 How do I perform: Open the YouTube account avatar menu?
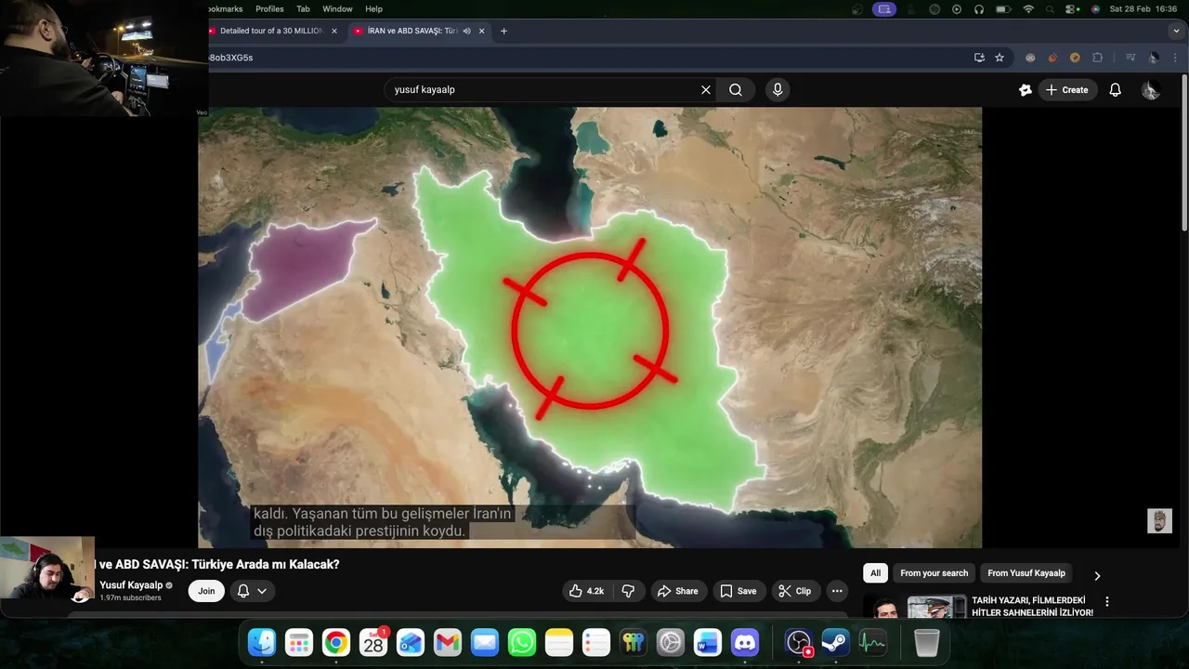point(1151,90)
